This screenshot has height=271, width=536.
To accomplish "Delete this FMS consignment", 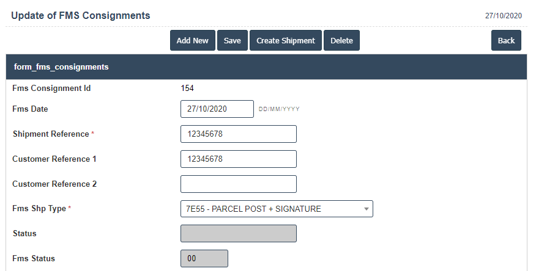I will click(341, 41).
